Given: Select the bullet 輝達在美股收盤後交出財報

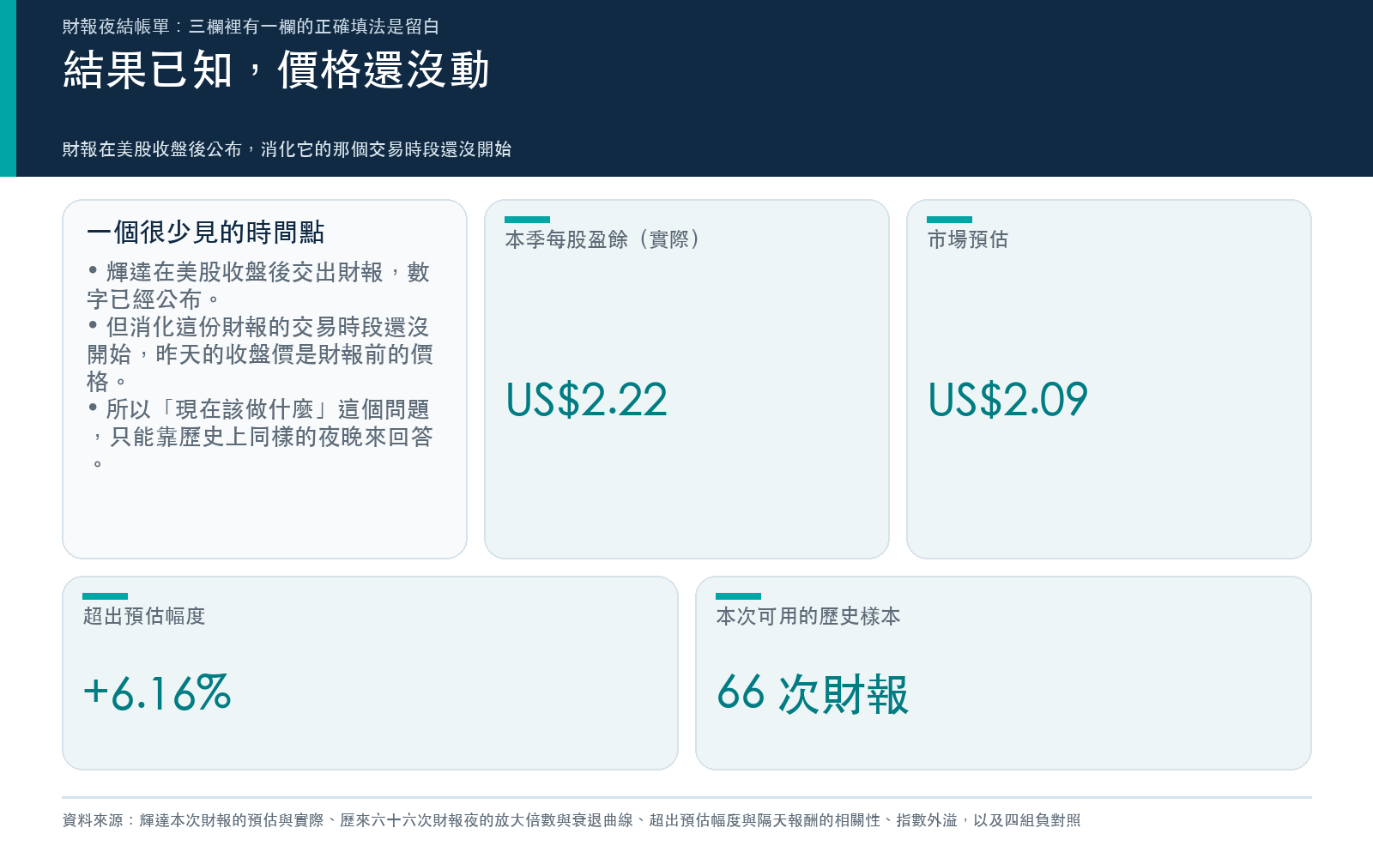Looking at the screenshot, I should click(258, 286).
